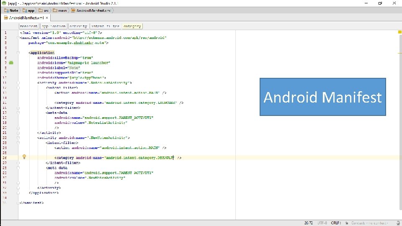Select category in XML breadcrumb bar
Viewport: 402px width, 226px height.
[x=132, y=26]
